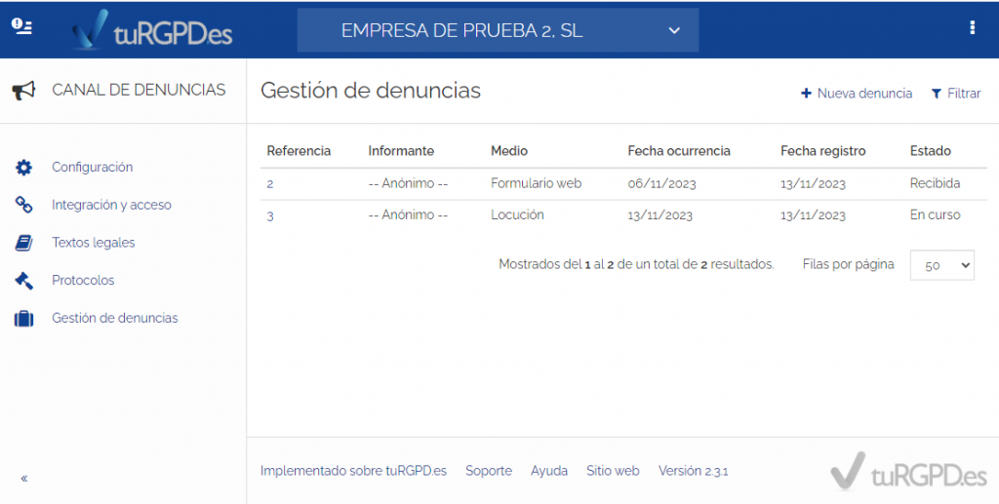The image size is (999, 504).
Task: Sort by the Fecha registro column header
Action: [822, 151]
